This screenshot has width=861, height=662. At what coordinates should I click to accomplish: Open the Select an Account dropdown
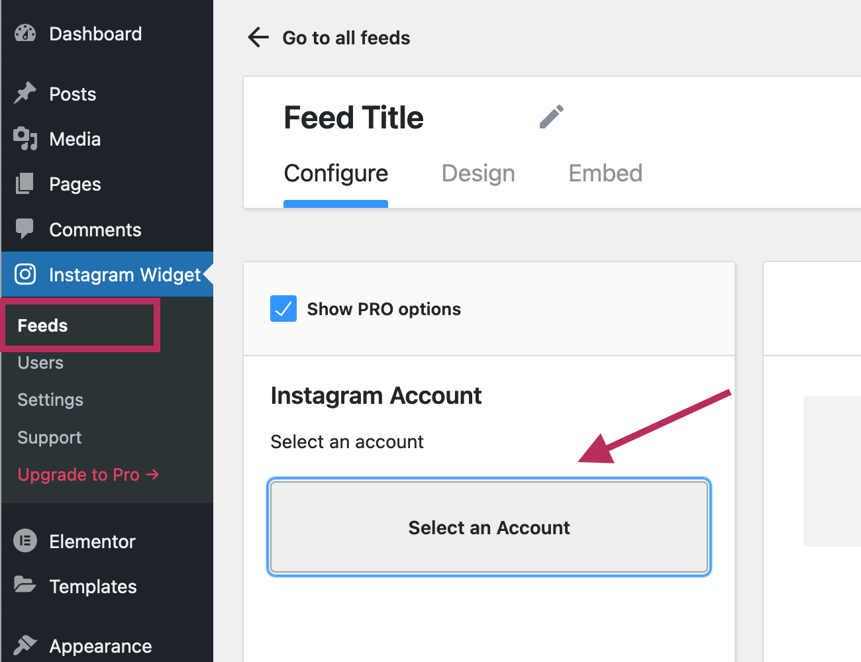pos(489,527)
